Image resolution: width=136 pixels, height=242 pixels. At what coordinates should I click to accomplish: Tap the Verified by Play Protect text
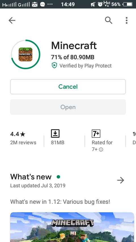pos(85,66)
